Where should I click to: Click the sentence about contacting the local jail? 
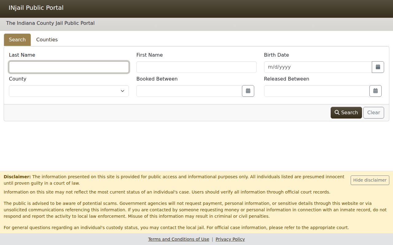[x=105, y=228]
